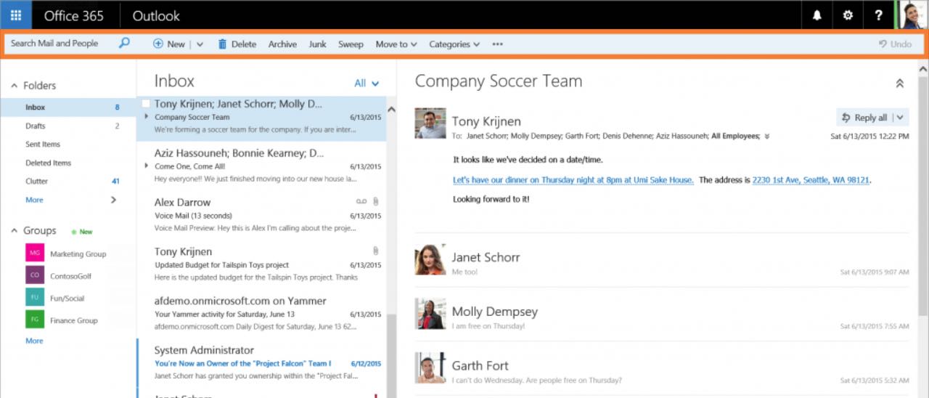Open Garth Fort's reply about Wednesday

click(662, 369)
